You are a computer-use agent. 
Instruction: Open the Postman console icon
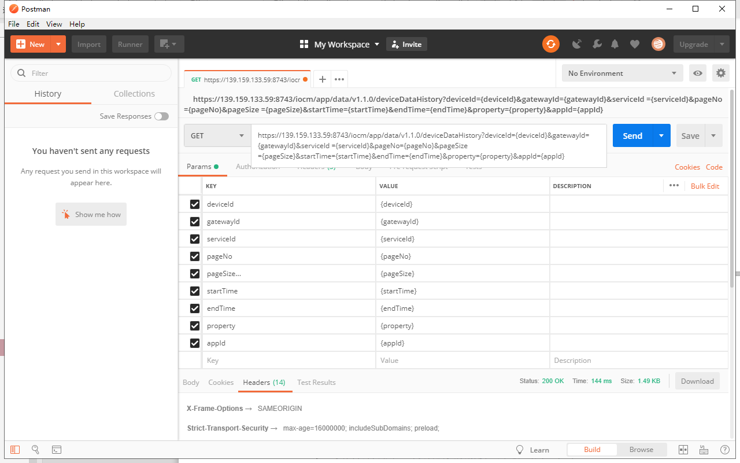tap(57, 450)
